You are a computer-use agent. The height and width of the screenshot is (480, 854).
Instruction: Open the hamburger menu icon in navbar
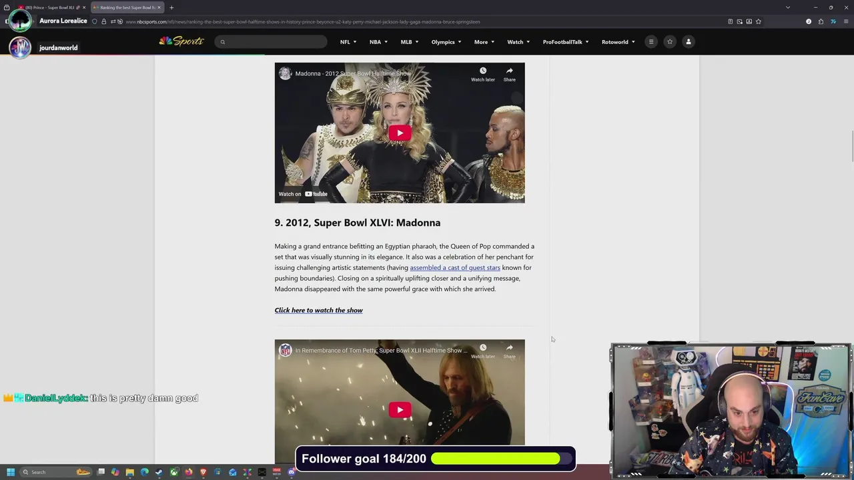(x=651, y=42)
